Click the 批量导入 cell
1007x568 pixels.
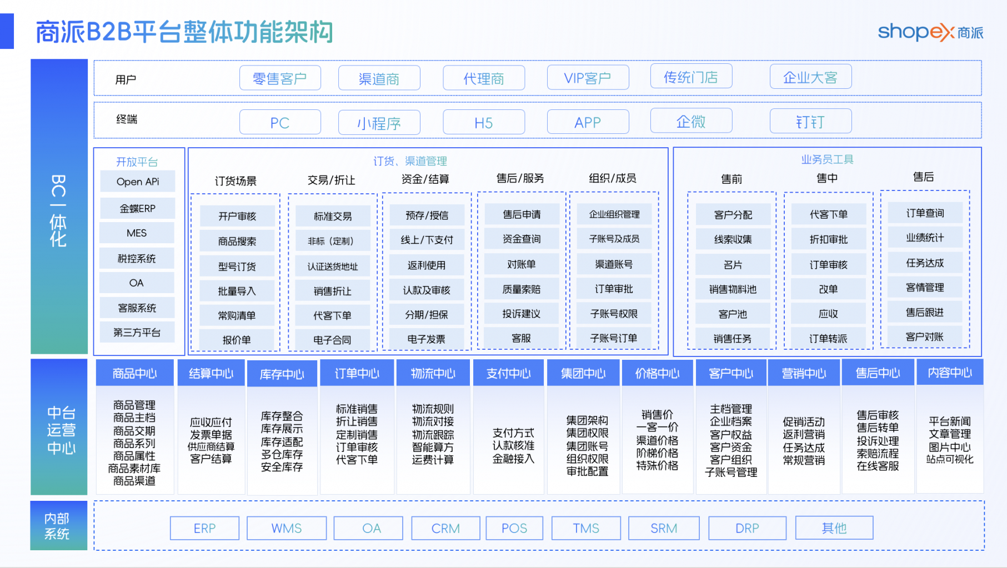[x=237, y=291]
